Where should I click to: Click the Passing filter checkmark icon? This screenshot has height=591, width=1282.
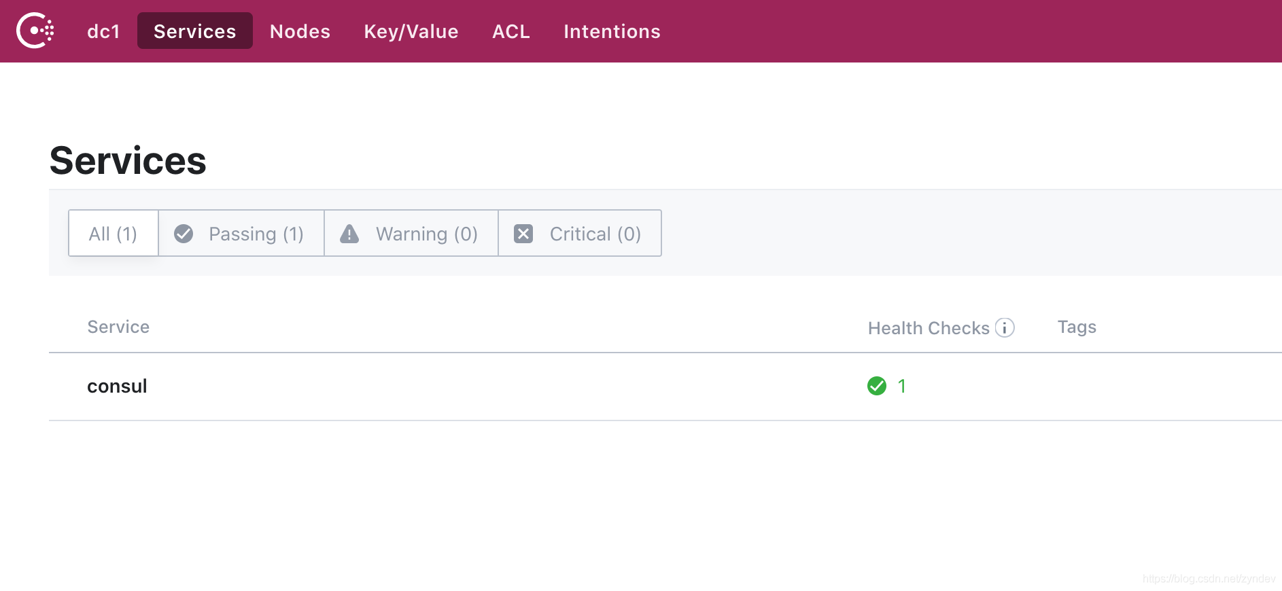[184, 234]
